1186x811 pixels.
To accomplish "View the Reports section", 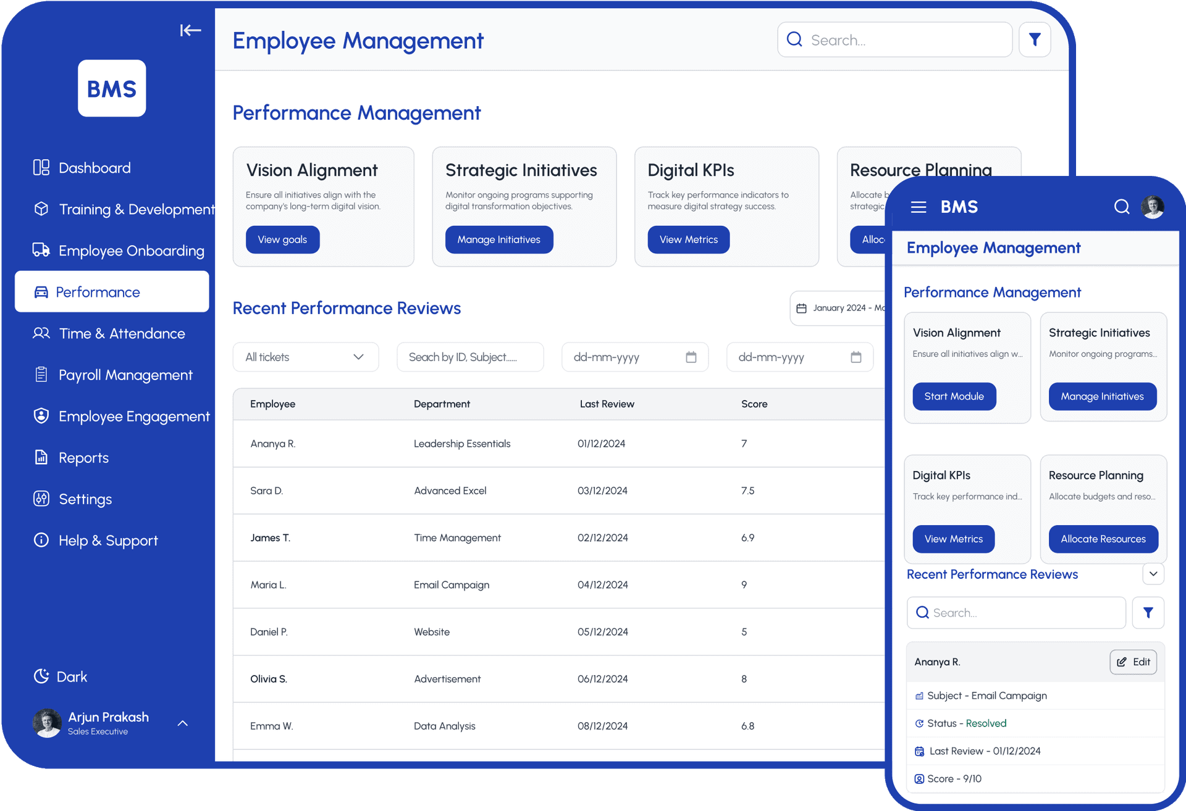I will click(83, 457).
